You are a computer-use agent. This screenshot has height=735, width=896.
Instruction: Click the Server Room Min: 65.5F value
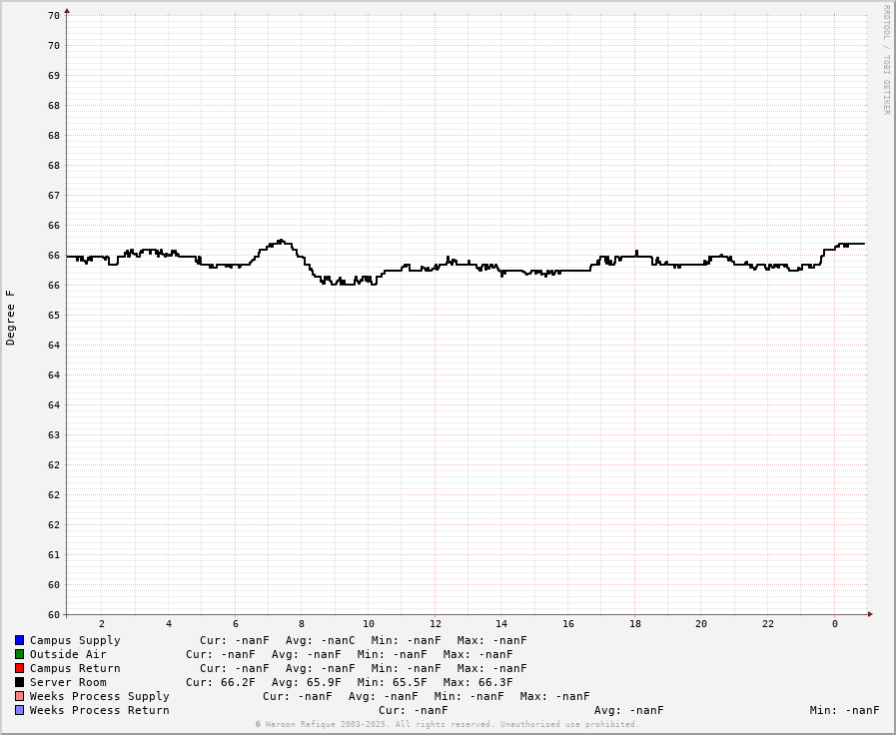(x=393, y=682)
